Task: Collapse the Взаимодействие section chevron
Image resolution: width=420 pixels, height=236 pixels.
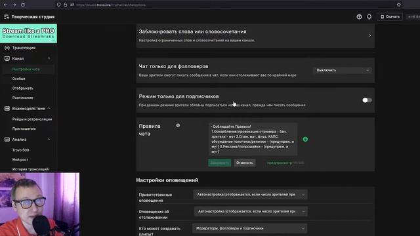Action: tap(49, 108)
